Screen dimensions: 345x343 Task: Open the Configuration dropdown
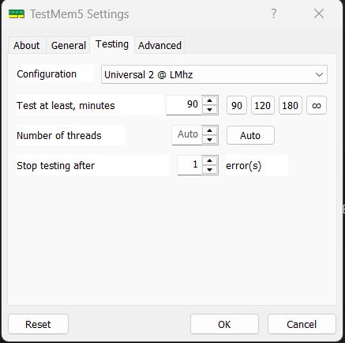click(x=214, y=74)
